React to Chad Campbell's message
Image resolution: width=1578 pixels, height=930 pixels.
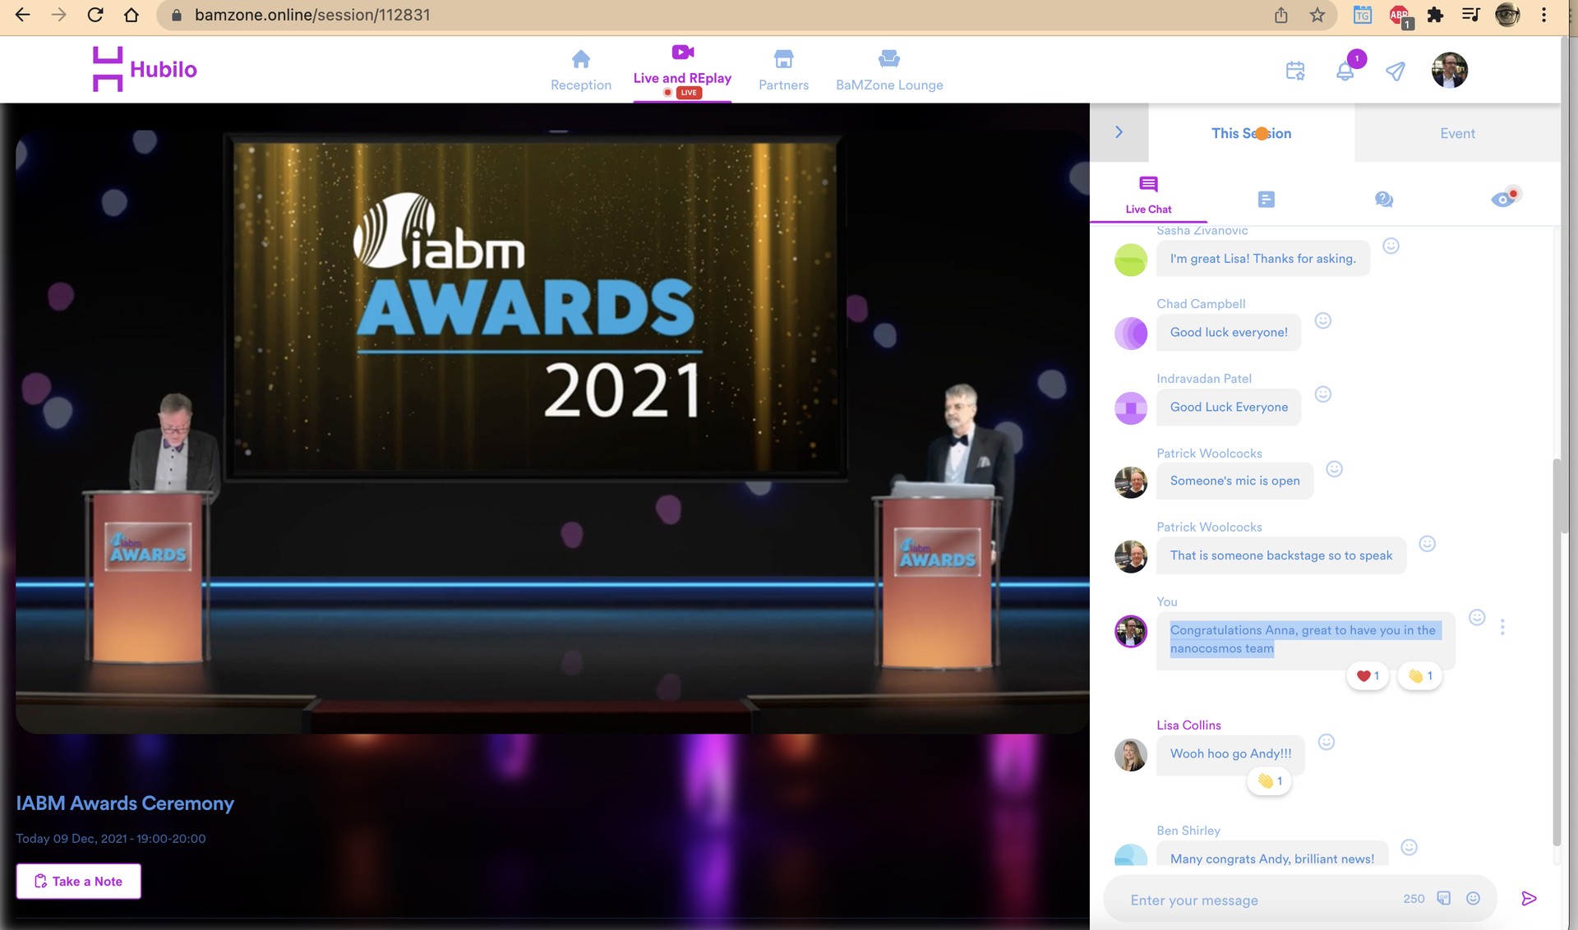[x=1322, y=321]
